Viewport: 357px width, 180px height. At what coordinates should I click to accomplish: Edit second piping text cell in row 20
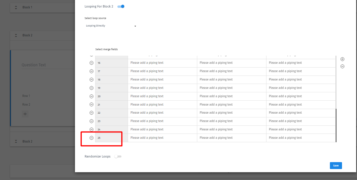point(232,96)
